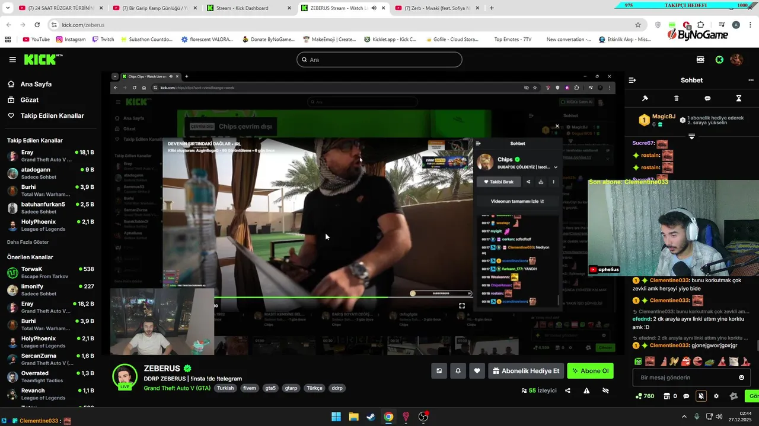The image size is (759, 426).
Task: Click the Abonelik Hediye Et button
Action: point(526,371)
